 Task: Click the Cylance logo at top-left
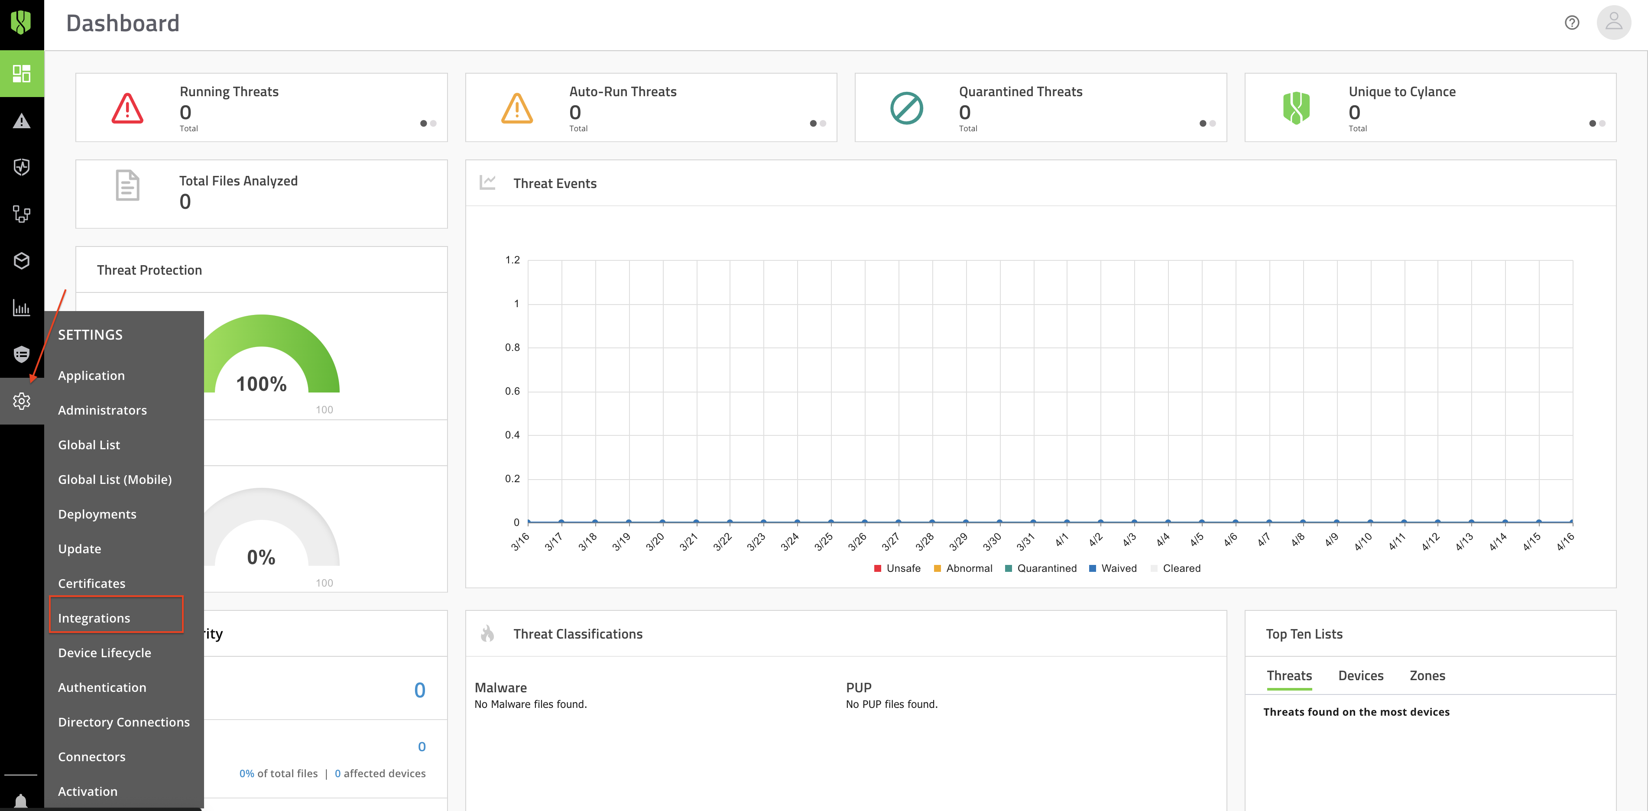[x=22, y=23]
